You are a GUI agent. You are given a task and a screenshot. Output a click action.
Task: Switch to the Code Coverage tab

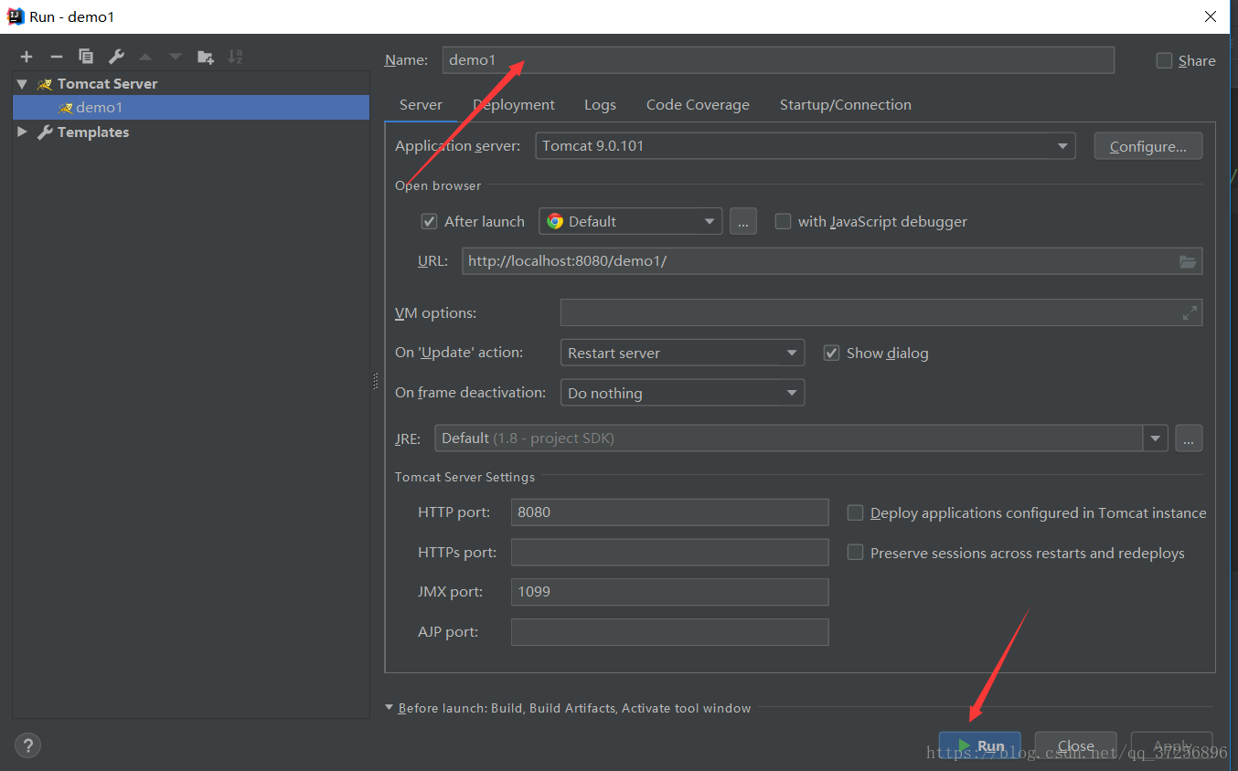point(698,105)
